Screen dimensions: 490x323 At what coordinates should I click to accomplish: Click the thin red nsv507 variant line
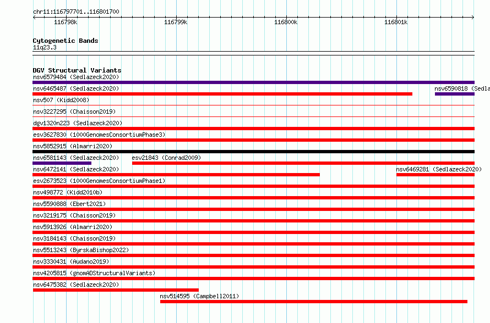tap(253, 105)
